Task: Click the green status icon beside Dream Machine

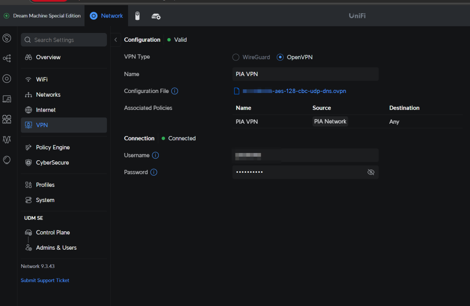Action: click(6, 16)
